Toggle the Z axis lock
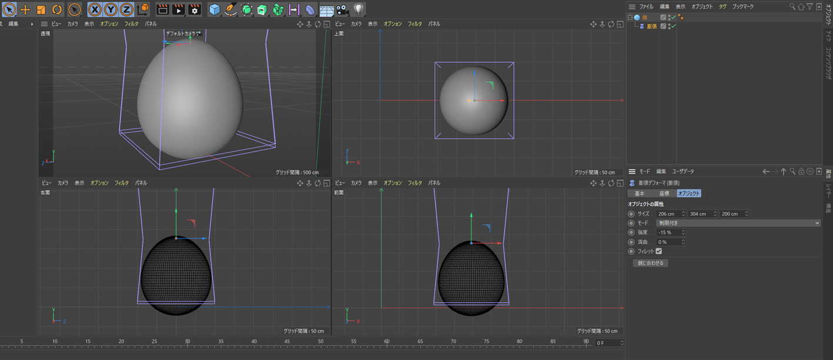This screenshot has width=833, height=360. [126, 9]
